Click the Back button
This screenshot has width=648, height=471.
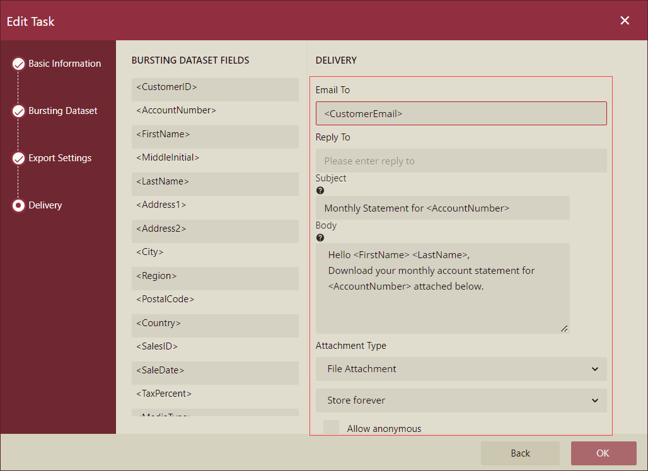coord(520,453)
